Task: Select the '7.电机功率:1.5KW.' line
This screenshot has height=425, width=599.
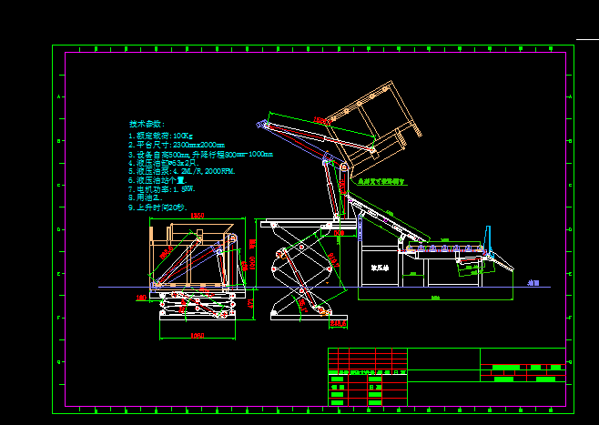Action: (x=162, y=189)
